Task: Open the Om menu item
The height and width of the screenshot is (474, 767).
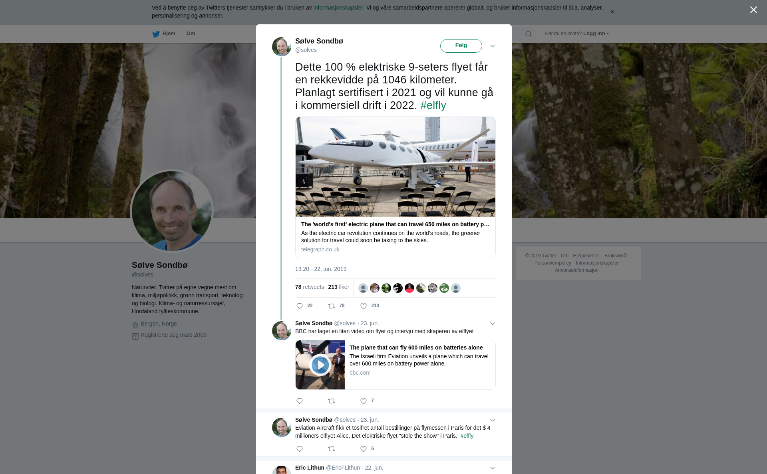Action: (x=191, y=34)
